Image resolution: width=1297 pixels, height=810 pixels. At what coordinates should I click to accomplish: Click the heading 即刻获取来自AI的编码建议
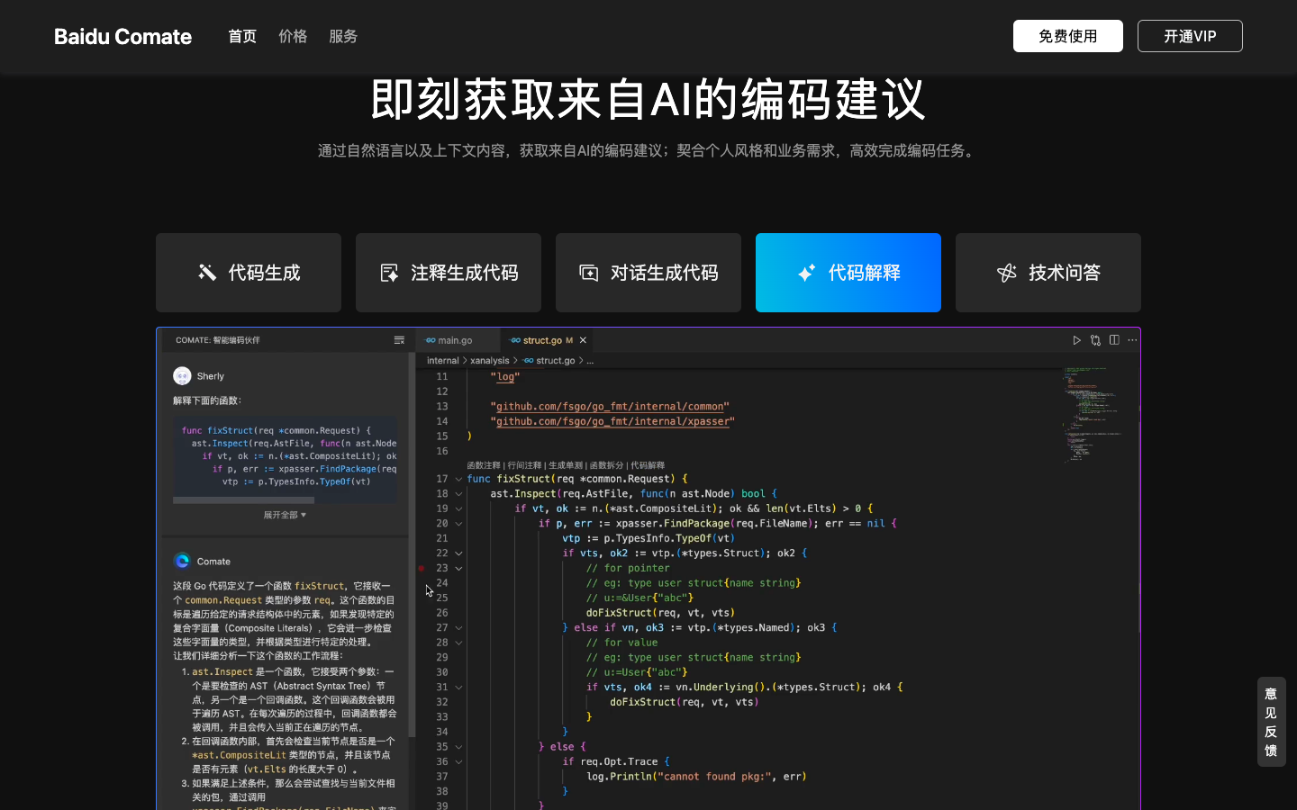[648, 99]
